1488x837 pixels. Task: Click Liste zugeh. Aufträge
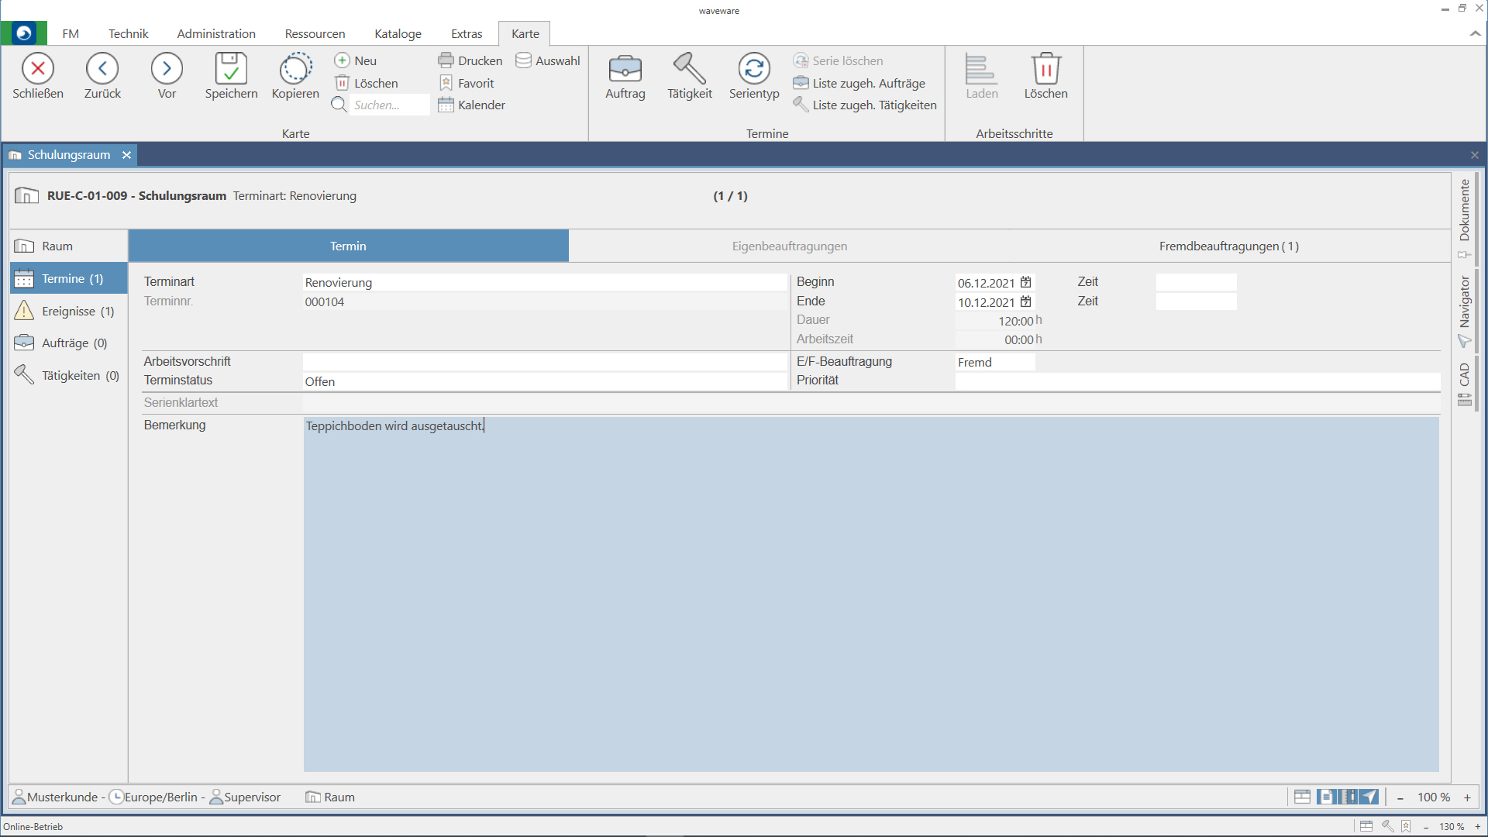click(x=868, y=83)
